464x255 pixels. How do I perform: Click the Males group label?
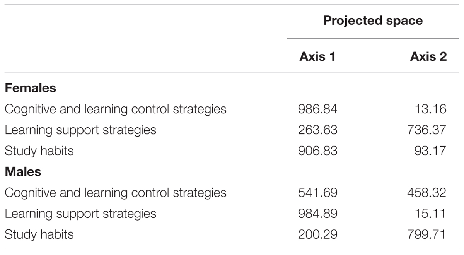point(23,171)
